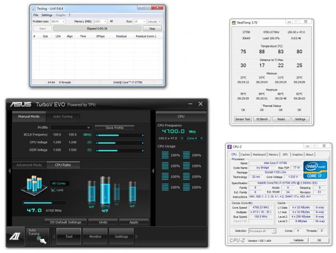Image resolution: width=336 pixels, height=253 pixels.
Task: Click the Core 0 next arrow
Action: 202,138
